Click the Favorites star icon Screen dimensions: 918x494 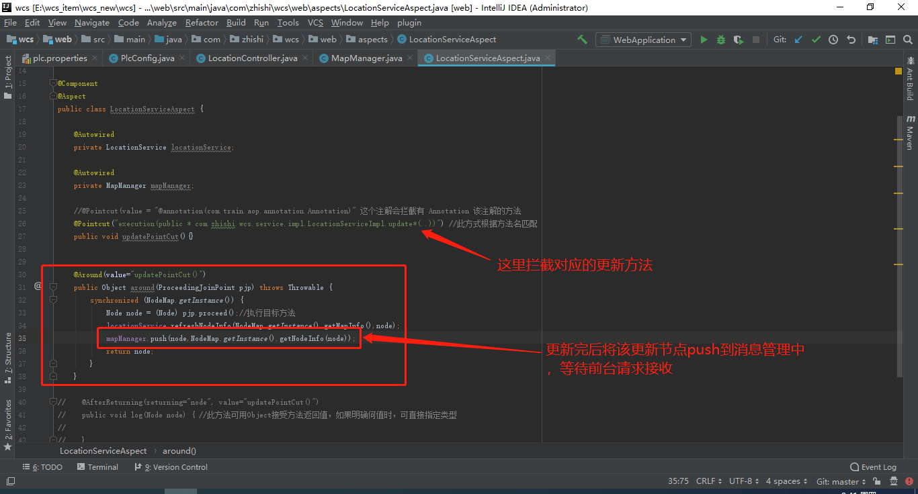[x=8, y=446]
